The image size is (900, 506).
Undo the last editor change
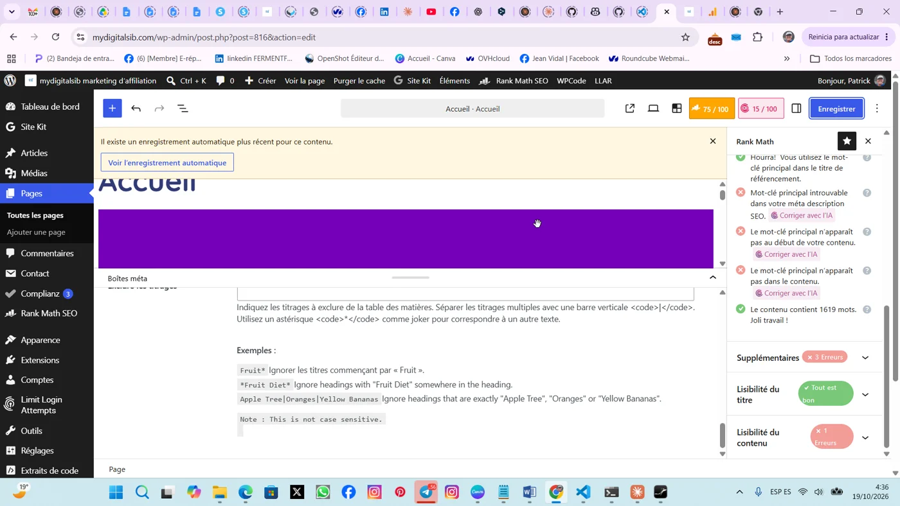[x=136, y=109]
